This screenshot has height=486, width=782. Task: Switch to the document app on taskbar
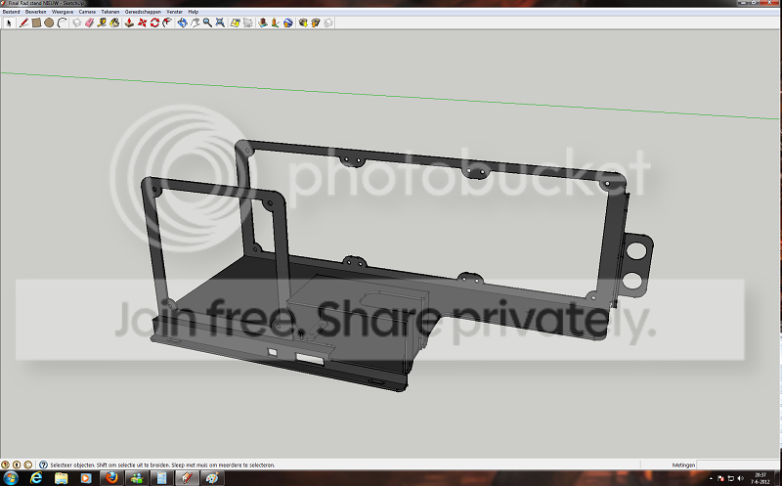pyautogui.click(x=161, y=478)
